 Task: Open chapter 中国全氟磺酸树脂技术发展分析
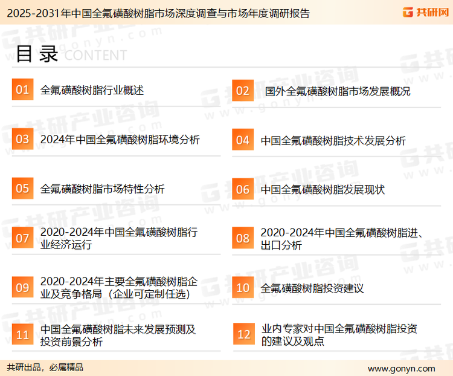click(x=333, y=141)
